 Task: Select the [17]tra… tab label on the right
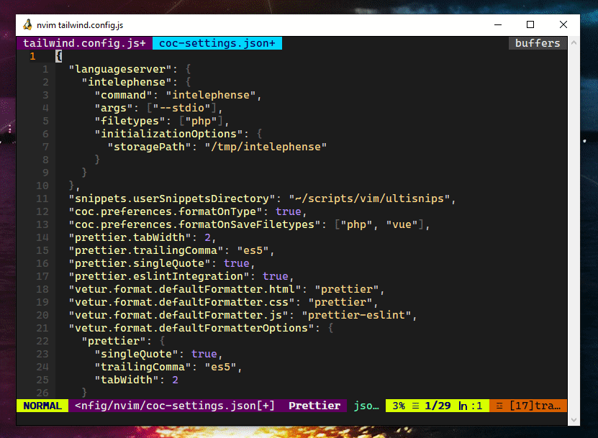tap(536, 406)
